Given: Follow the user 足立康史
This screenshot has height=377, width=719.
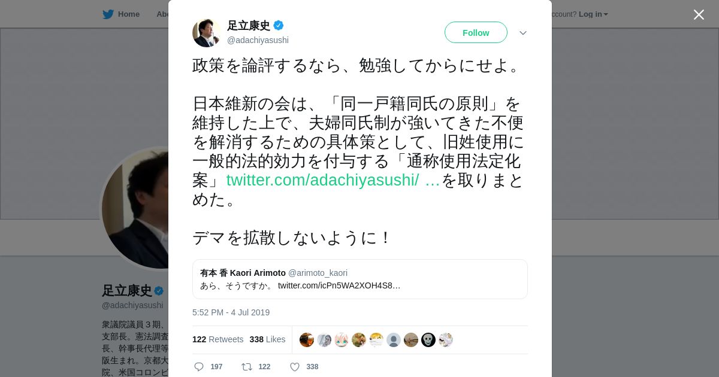Looking at the screenshot, I should [x=476, y=32].
